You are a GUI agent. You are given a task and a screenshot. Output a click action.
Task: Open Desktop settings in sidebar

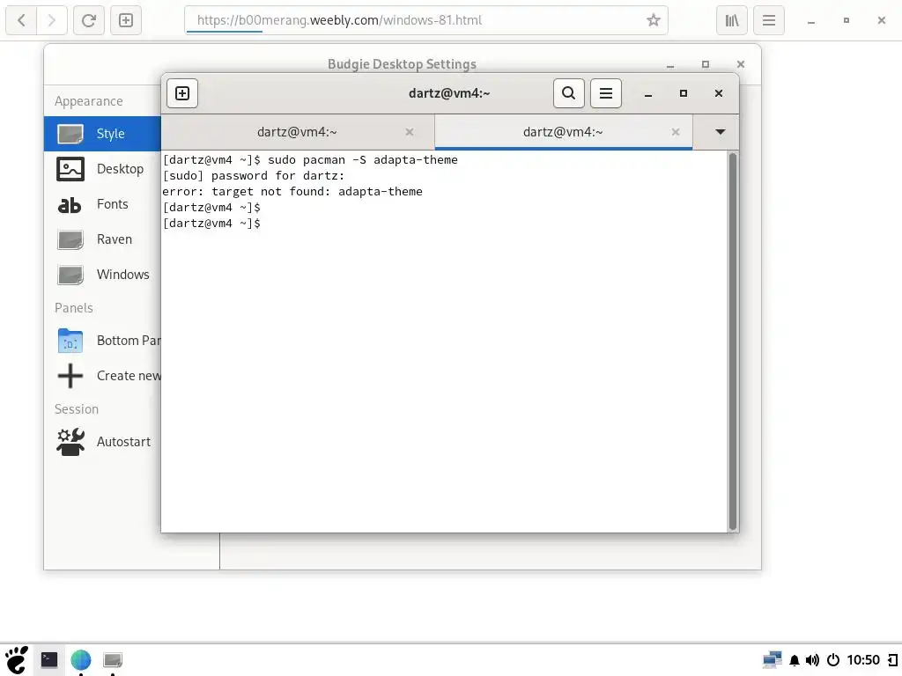point(102,169)
